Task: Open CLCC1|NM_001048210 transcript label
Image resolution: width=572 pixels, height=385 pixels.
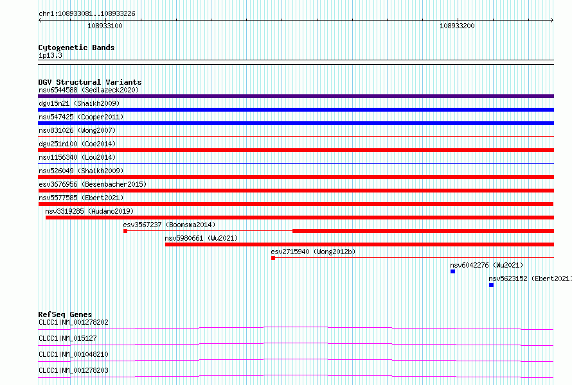Action: tap(73, 354)
